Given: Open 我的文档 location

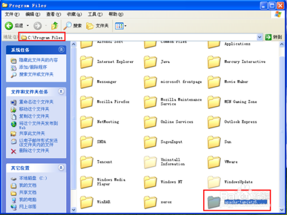Looking at the screenshot, I should [x=28, y=185].
